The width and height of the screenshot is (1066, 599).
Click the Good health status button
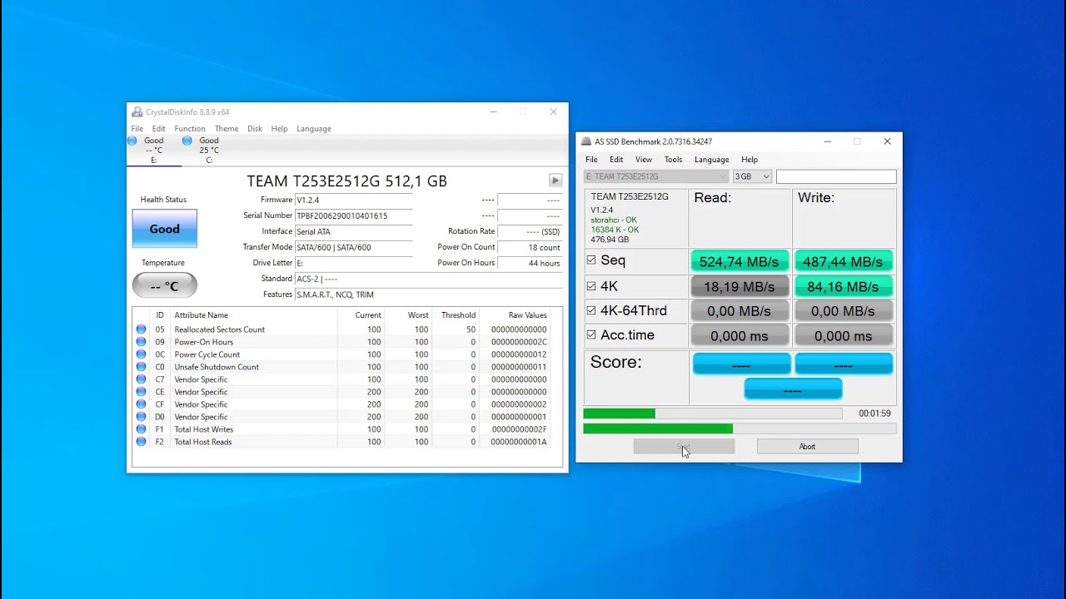click(164, 229)
